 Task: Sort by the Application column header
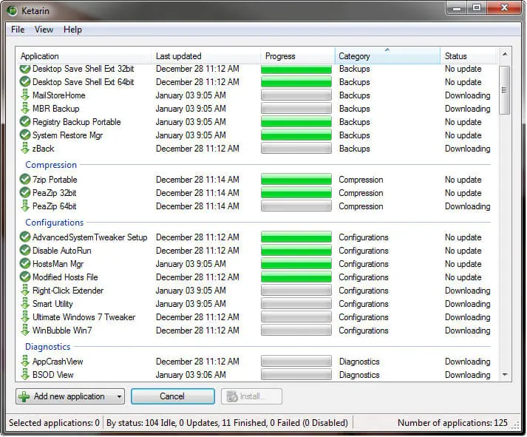coord(84,55)
